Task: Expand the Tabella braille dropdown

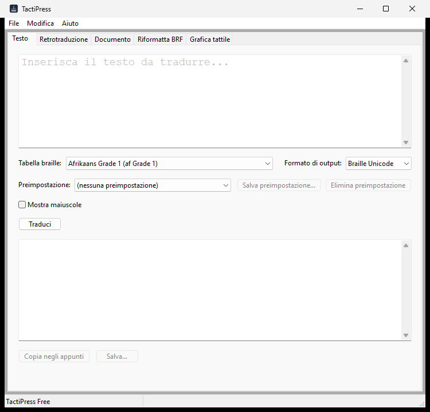Action: point(169,164)
